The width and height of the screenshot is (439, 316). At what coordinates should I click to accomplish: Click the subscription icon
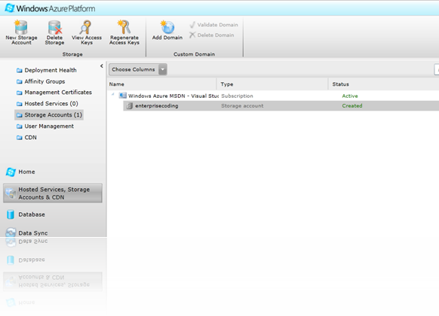[122, 96]
